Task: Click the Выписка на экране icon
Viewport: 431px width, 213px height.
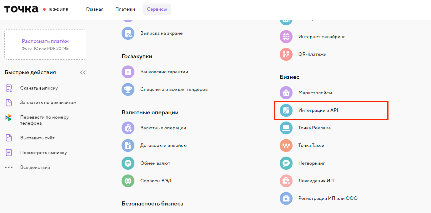Action: [128, 33]
